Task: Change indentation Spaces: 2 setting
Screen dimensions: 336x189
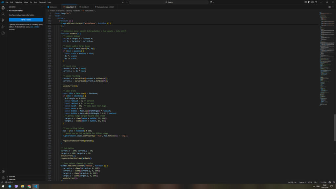Action: click(x=302, y=182)
